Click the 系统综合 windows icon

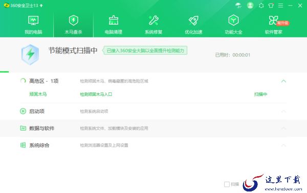point(23,145)
